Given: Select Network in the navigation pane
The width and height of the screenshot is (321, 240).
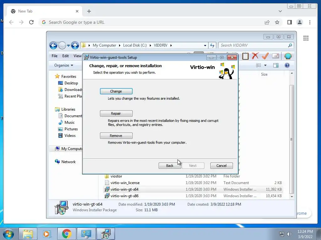Looking at the screenshot, I should 65,162.
